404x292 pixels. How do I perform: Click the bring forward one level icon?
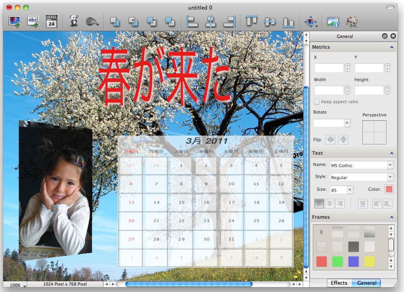coord(133,22)
